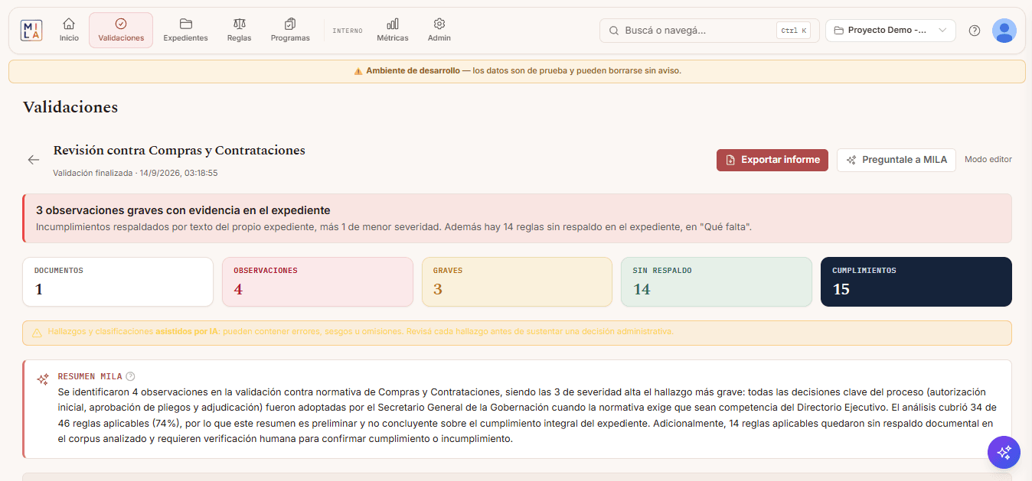Image resolution: width=1032 pixels, height=481 pixels.
Task: Click the 'Validaciones' page heading
Action: pyautogui.click(x=70, y=107)
